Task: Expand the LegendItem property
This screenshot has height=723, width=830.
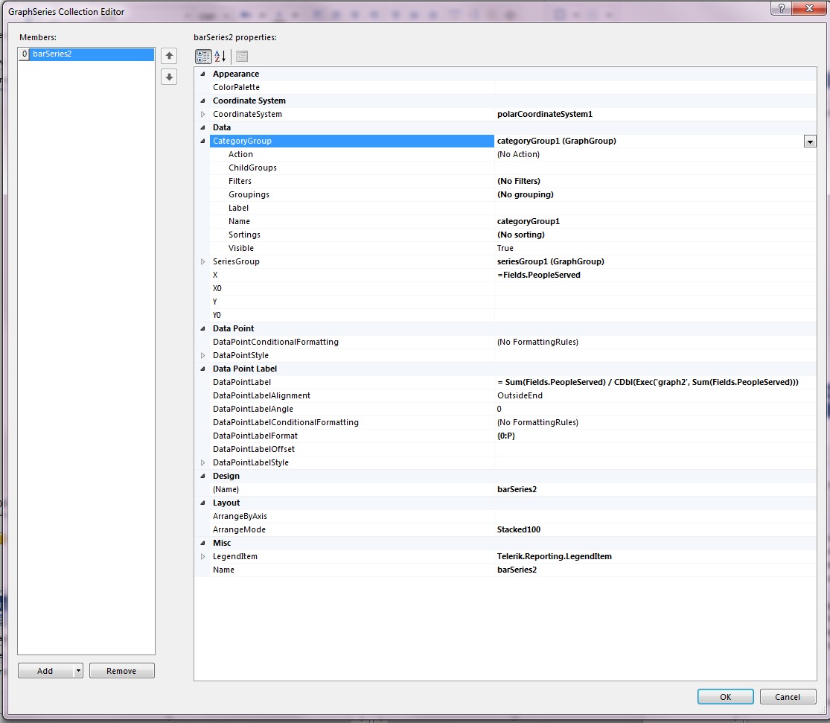Action: (202, 557)
